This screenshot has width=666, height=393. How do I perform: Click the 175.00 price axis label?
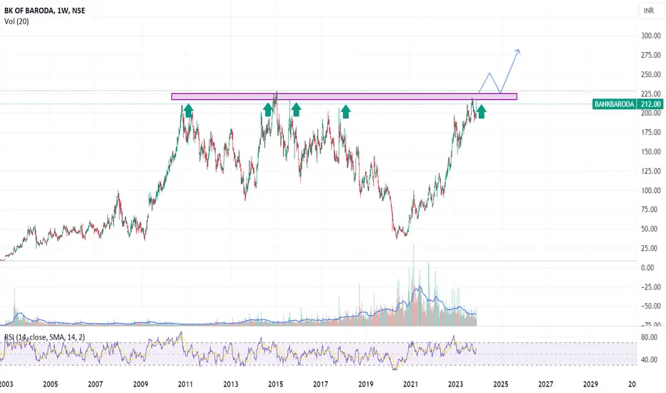(x=651, y=133)
